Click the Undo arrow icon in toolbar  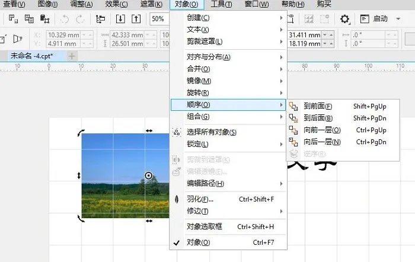pyautogui.click(x=65, y=19)
